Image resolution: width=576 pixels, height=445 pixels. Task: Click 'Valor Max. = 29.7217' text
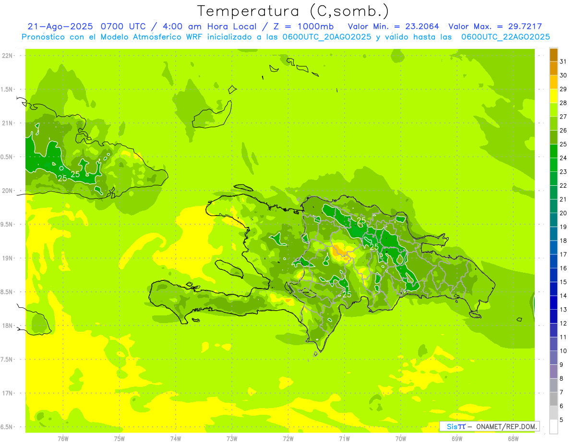495,26
